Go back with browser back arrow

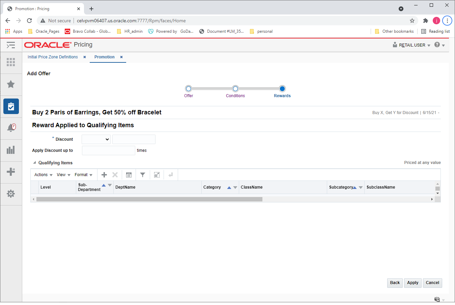click(x=8, y=21)
